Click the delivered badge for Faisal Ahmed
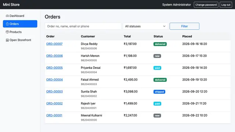 pyautogui.click(x=160, y=80)
